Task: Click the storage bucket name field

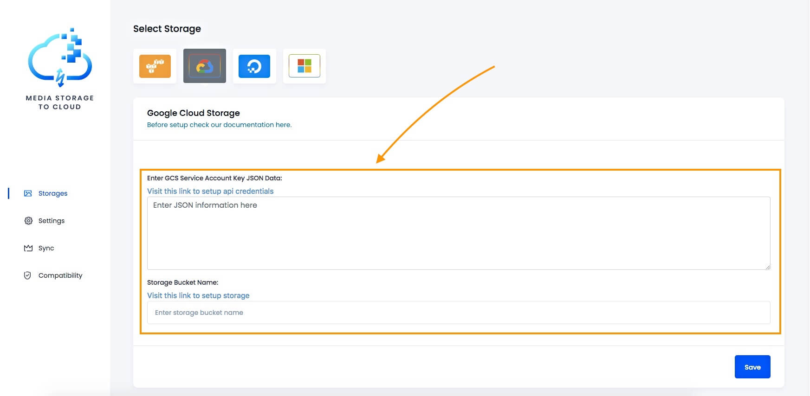Action: click(x=458, y=313)
